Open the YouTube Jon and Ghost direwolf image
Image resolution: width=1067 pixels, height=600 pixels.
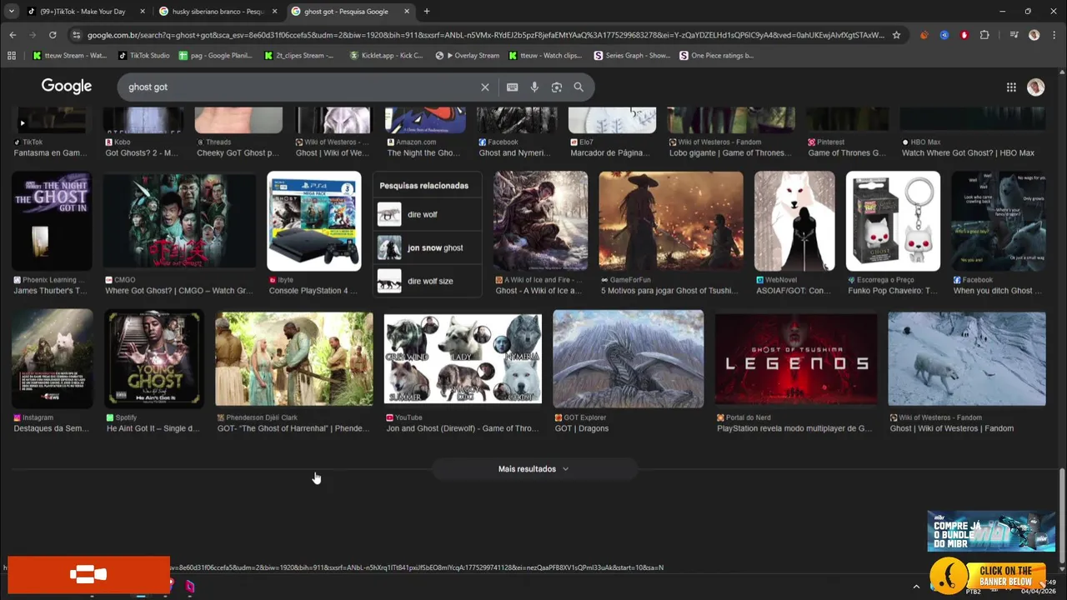(x=463, y=358)
